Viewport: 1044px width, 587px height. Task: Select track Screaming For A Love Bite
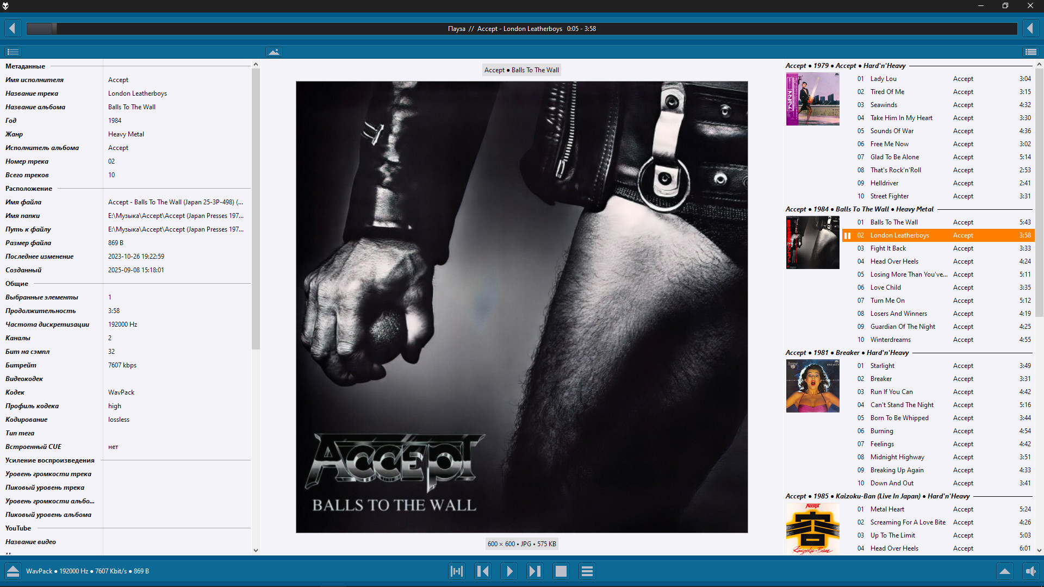[938, 522]
